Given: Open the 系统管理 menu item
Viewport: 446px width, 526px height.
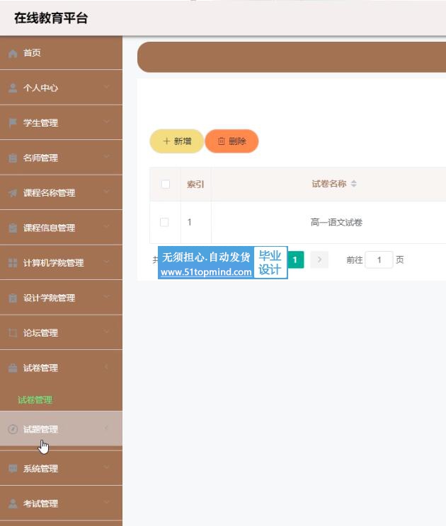Looking at the screenshot, I should (x=61, y=468).
